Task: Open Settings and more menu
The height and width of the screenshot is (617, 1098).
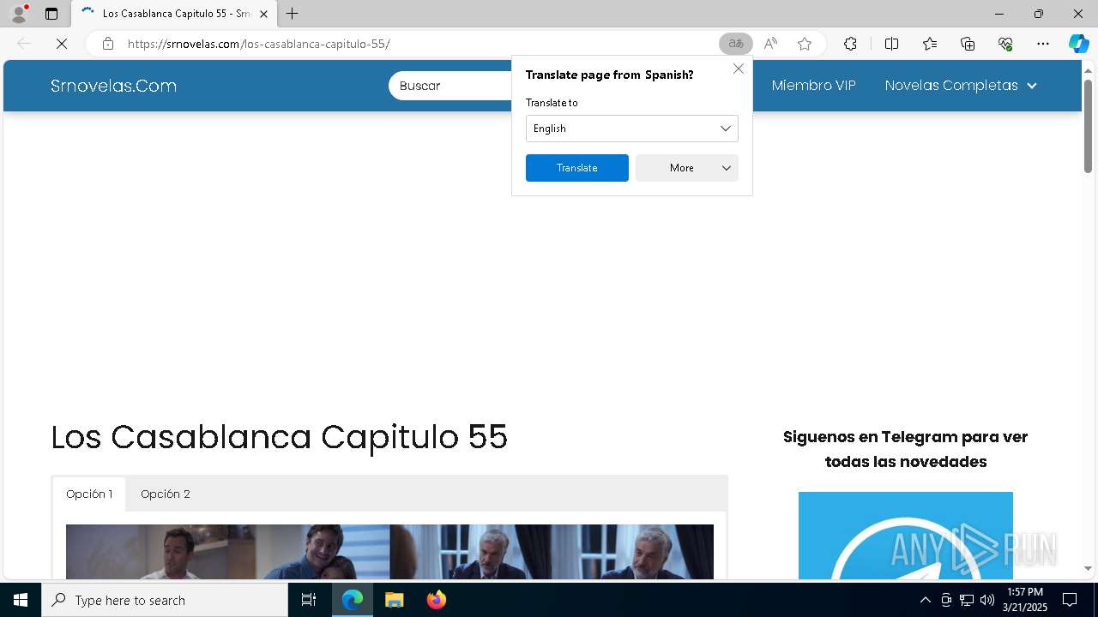Action: 1043,44
